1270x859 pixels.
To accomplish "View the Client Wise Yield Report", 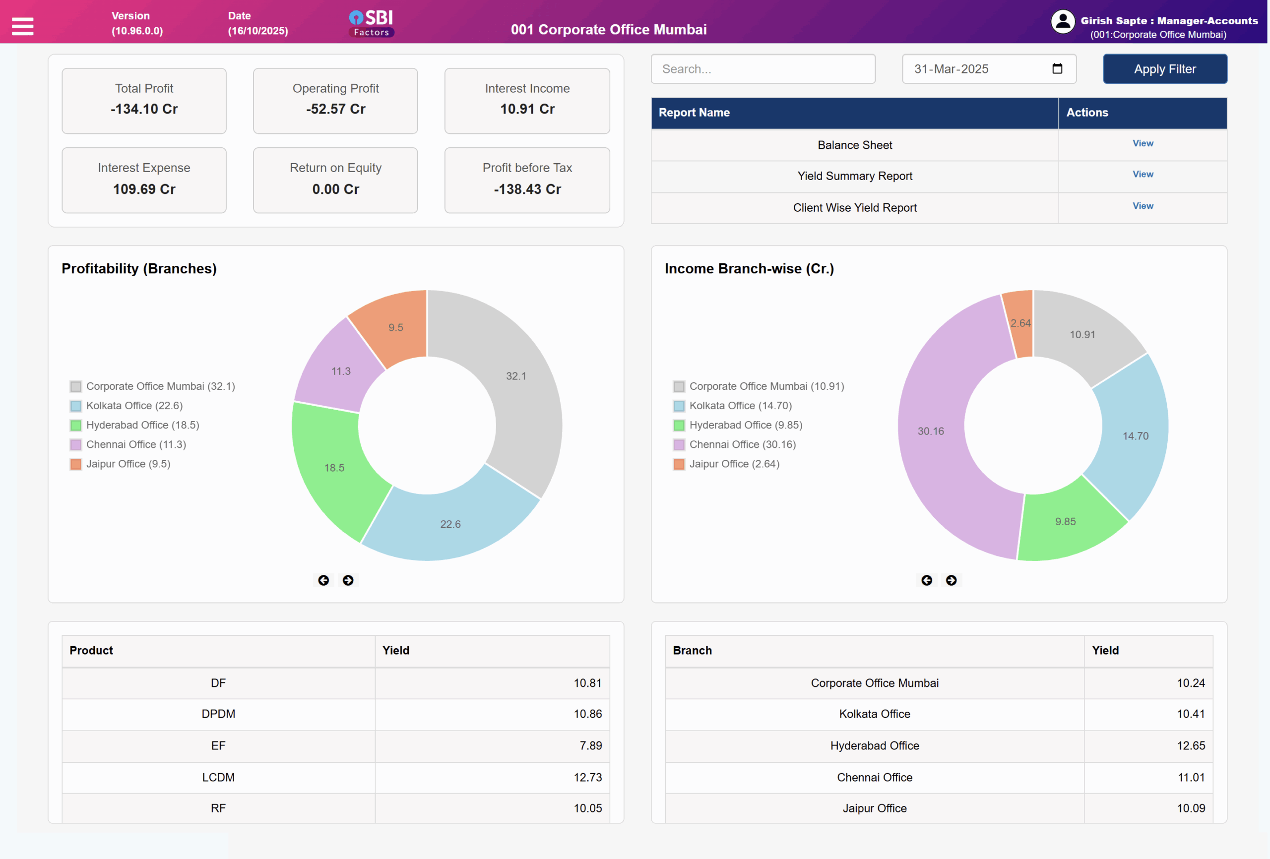I will pyautogui.click(x=1142, y=206).
